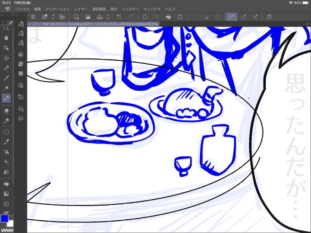Select the Pencil tool below the eraser
The image size is (311, 233).
tap(6, 121)
